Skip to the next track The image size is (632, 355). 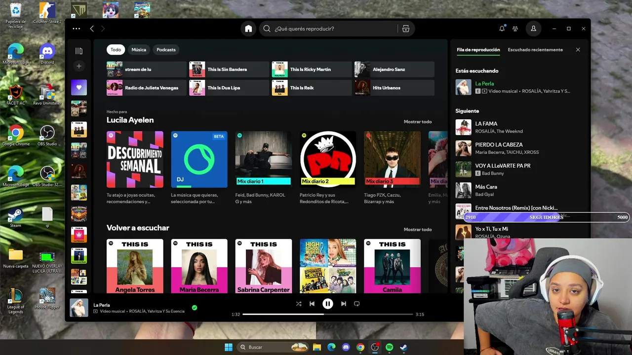point(344,304)
